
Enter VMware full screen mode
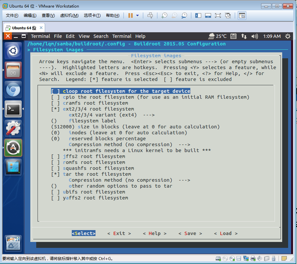coord(218,15)
